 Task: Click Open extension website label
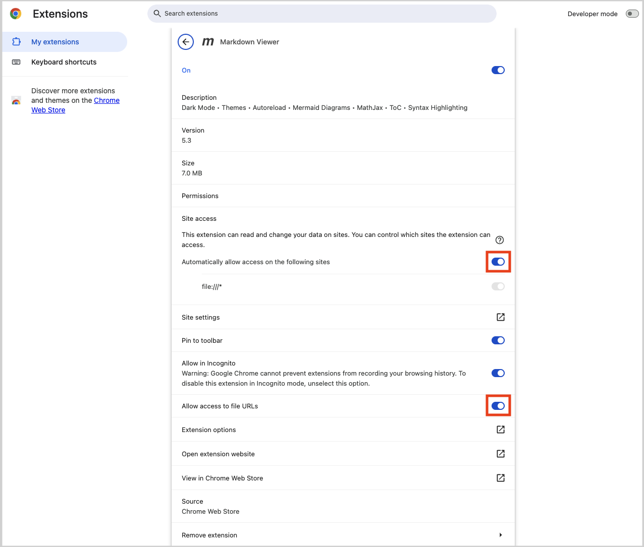click(x=218, y=454)
